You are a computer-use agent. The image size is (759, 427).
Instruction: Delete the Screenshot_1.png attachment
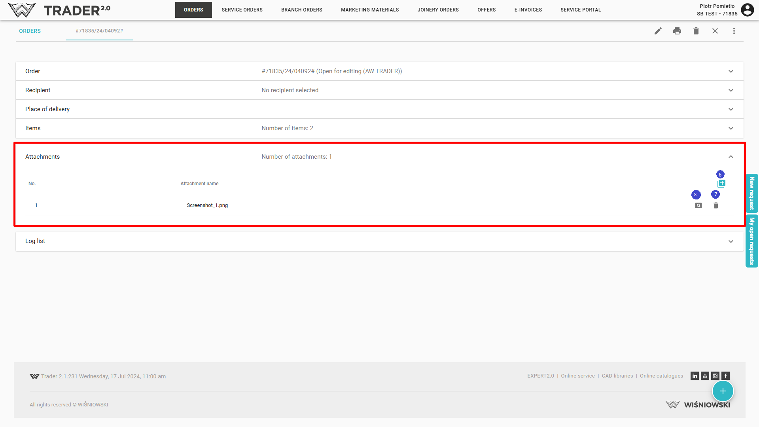tap(715, 205)
